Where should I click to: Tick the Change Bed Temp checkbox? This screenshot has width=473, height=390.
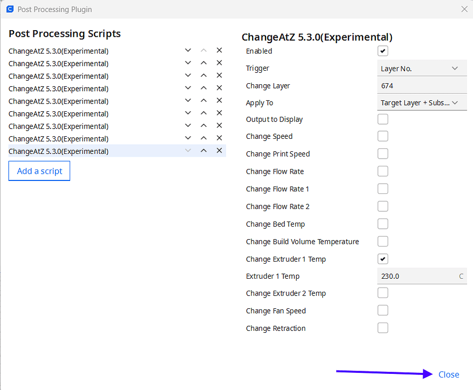point(383,224)
